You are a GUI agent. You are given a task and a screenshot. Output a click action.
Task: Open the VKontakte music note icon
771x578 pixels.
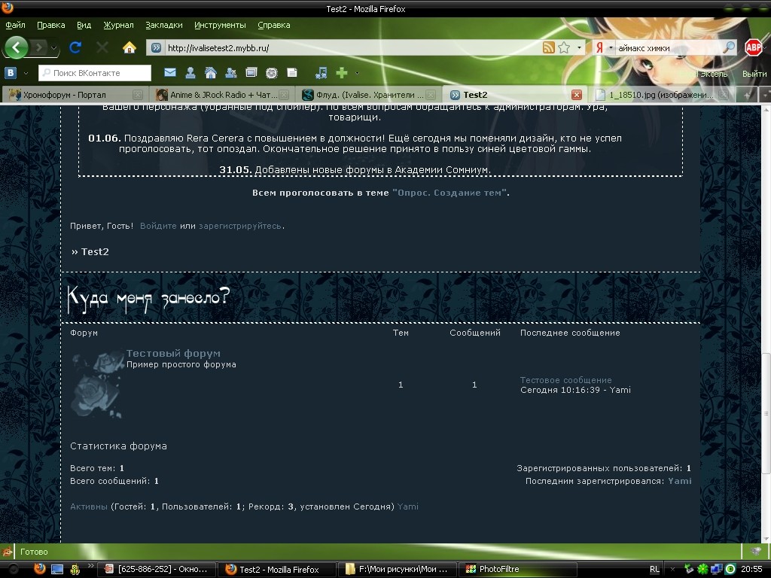coord(321,73)
